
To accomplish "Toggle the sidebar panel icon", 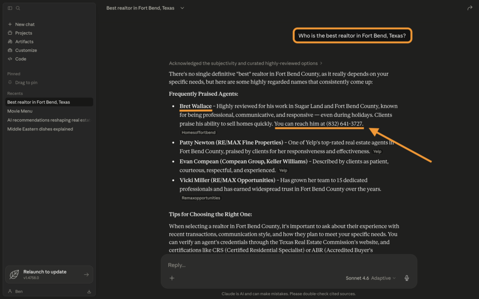I will [10, 8].
